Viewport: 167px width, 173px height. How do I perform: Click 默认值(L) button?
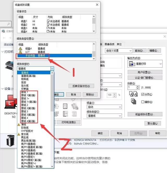click(x=153, y=123)
